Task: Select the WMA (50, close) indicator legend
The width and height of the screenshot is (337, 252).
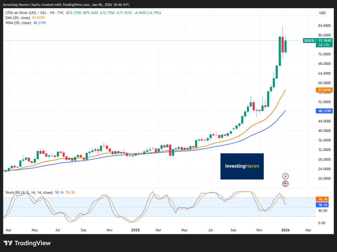Action: [x=18, y=23]
